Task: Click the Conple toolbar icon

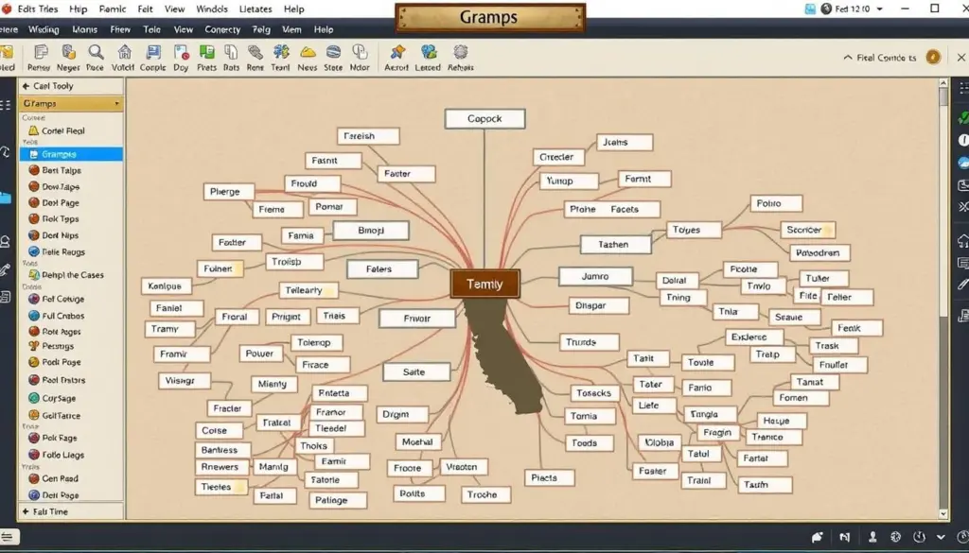Action: coord(152,52)
